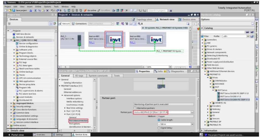Open the Online menu
Screen dimensions: 260x138
click(38, 7)
